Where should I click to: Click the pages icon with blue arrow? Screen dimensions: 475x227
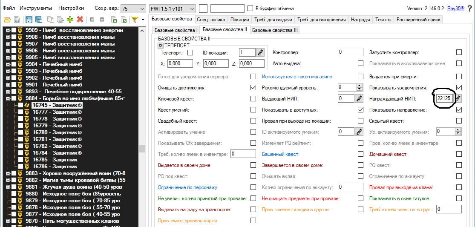[60, 20]
